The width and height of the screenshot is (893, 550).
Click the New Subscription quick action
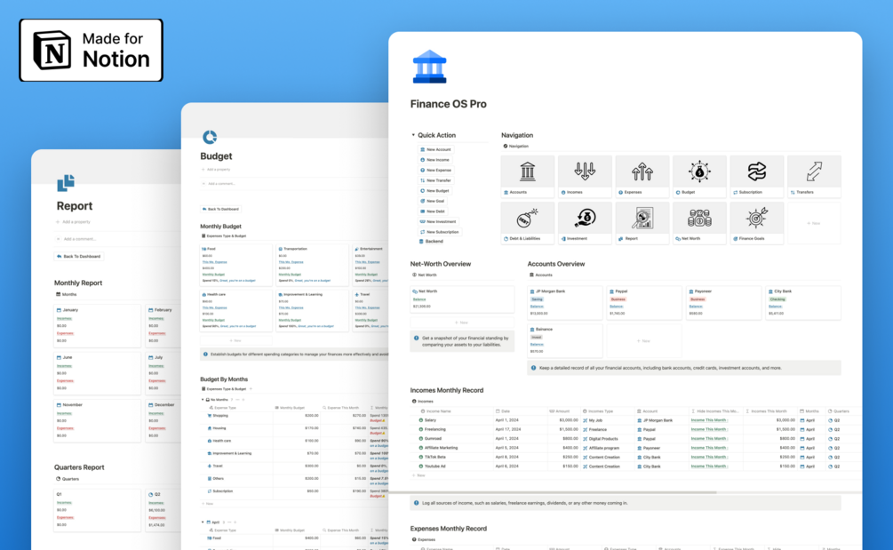(439, 232)
